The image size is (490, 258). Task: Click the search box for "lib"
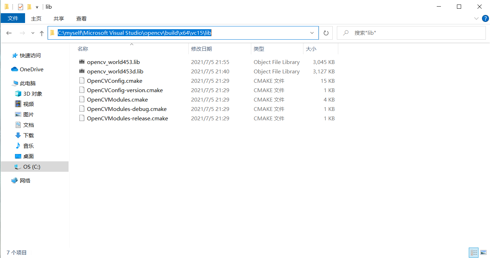[411, 33]
